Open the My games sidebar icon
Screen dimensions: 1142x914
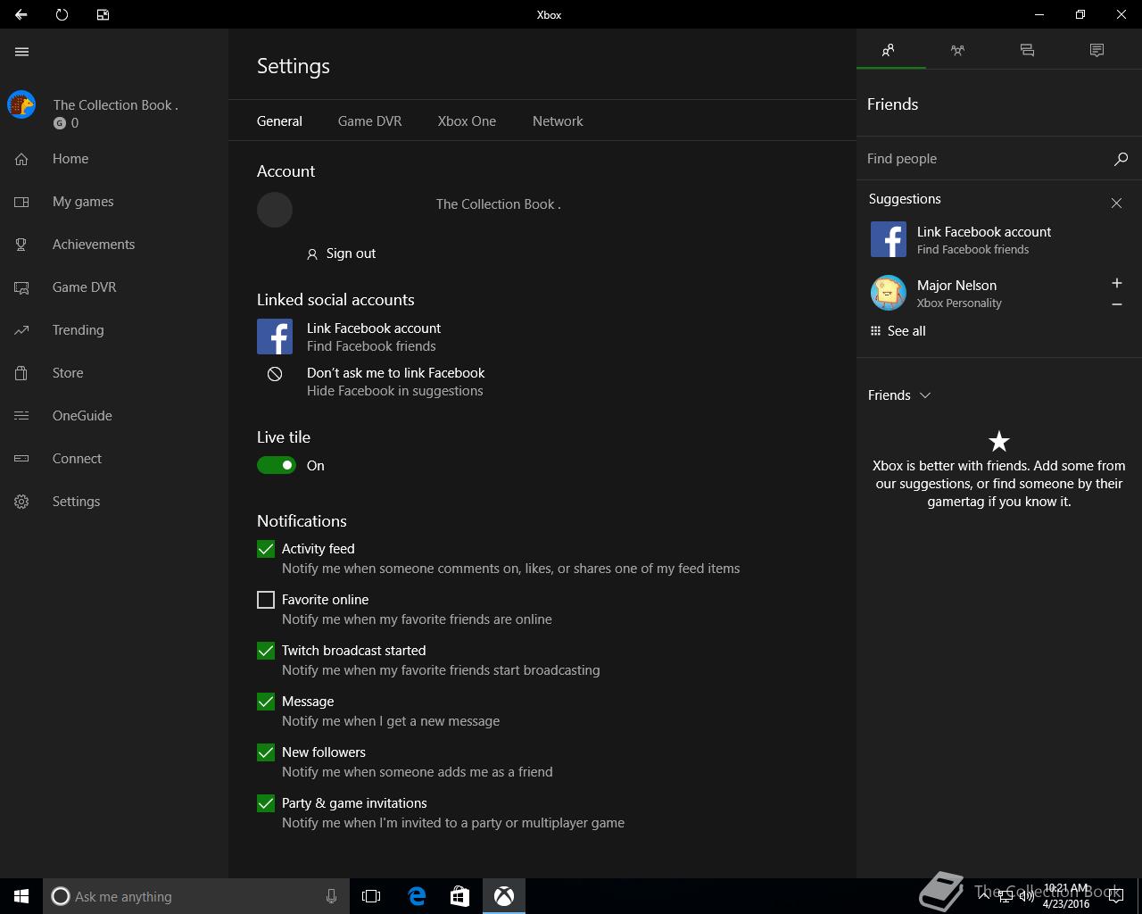pos(21,202)
